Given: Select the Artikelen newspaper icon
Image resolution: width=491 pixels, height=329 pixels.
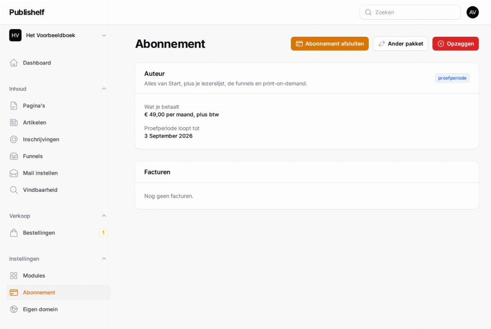Looking at the screenshot, I should [x=14, y=122].
